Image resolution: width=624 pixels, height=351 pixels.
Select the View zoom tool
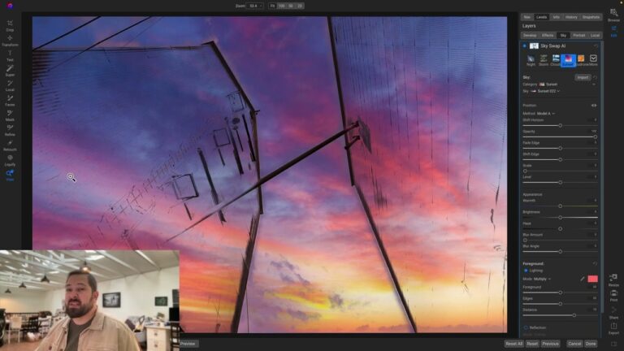[x=10, y=175]
